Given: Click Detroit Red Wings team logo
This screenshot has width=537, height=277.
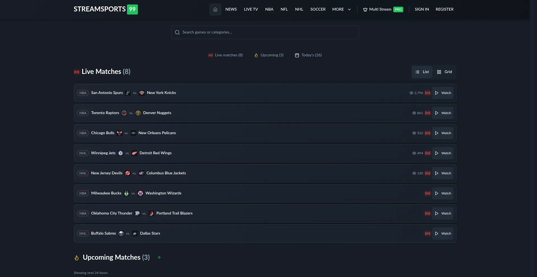Looking at the screenshot, I should tap(135, 153).
